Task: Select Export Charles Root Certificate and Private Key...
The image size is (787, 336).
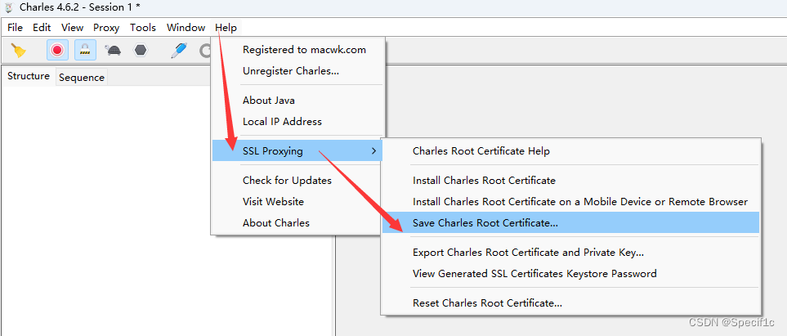Action: 570,252
